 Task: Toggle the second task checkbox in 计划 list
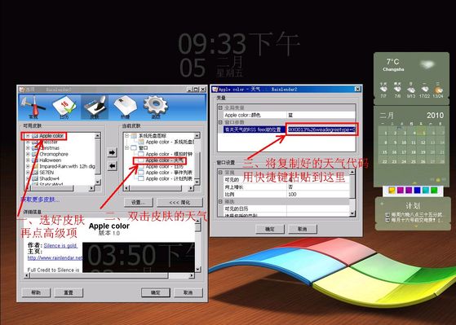[387, 221]
